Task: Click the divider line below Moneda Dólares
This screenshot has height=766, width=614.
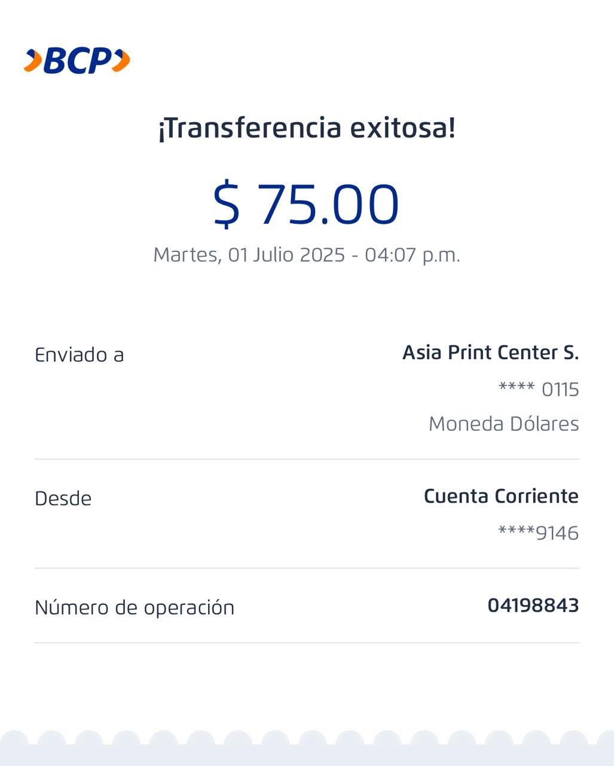Action: click(x=307, y=459)
